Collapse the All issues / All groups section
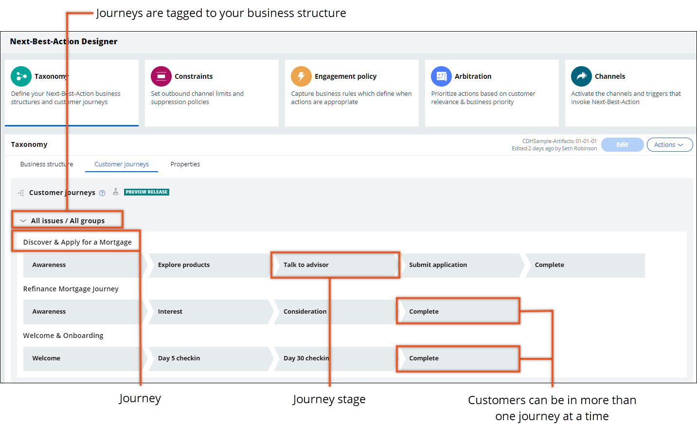The height and width of the screenshot is (427, 697). point(23,221)
